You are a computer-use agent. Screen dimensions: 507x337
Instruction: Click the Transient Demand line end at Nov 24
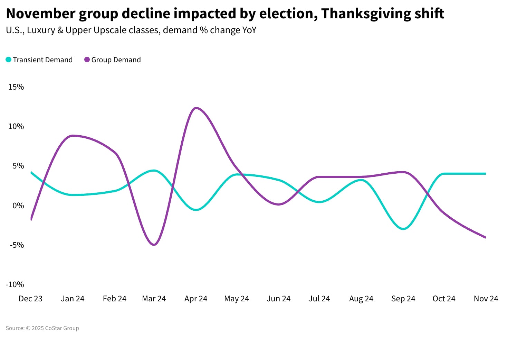click(485, 174)
